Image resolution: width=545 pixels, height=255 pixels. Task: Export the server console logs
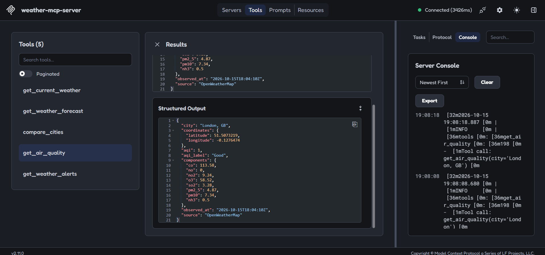430,101
